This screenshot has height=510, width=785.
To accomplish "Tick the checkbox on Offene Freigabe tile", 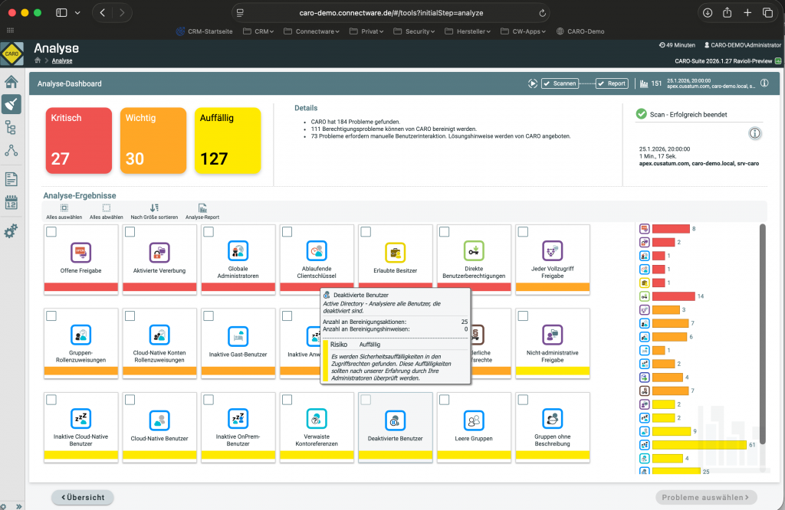I will (51, 231).
